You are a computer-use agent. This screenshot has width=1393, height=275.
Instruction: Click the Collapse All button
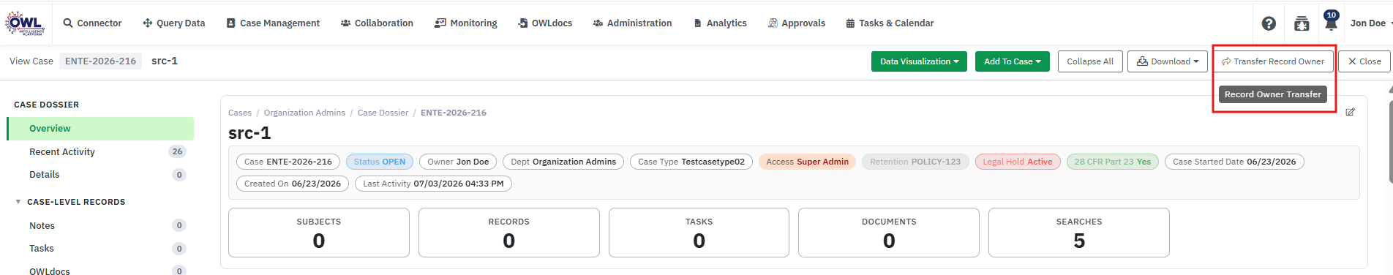[1090, 61]
